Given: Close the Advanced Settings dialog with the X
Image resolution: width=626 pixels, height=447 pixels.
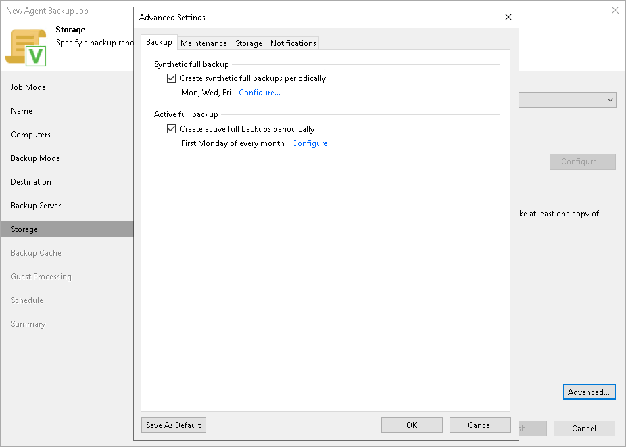Looking at the screenshot, I should [x=508, y=17].
